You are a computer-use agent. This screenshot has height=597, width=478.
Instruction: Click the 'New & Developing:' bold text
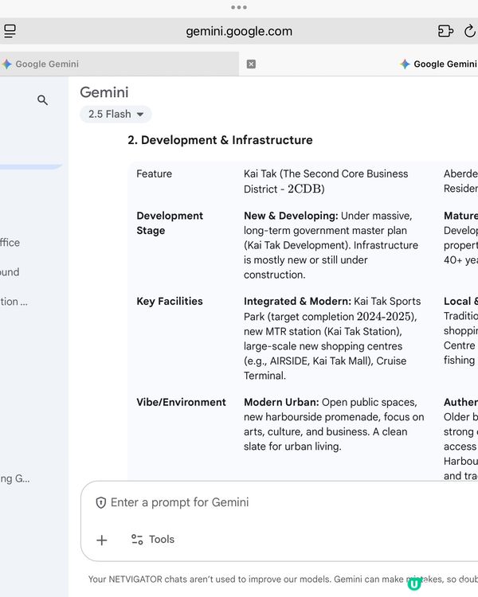click(291, 216)
